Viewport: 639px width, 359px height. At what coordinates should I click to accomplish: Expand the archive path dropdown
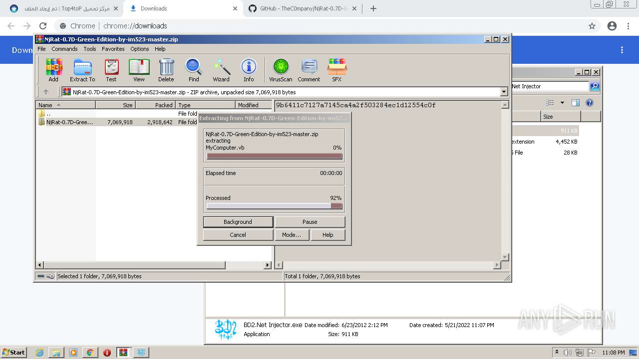504,92
